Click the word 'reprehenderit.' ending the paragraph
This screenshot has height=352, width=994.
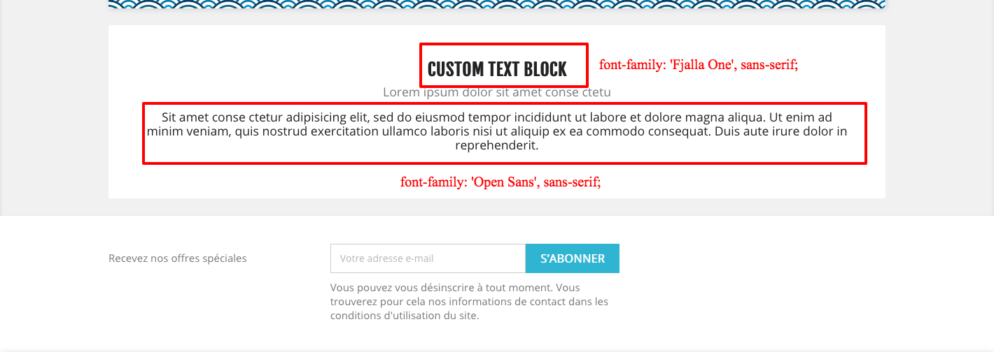point(497,146)
